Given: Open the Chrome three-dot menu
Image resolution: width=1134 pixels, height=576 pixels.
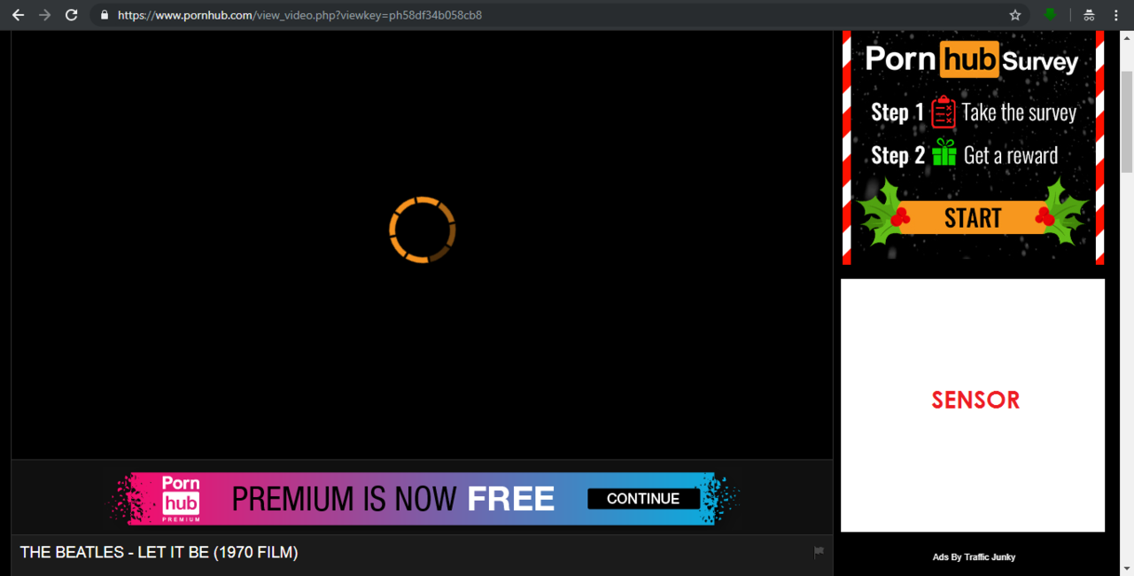Looking at the screenshot, I should tap(1116, 15).
